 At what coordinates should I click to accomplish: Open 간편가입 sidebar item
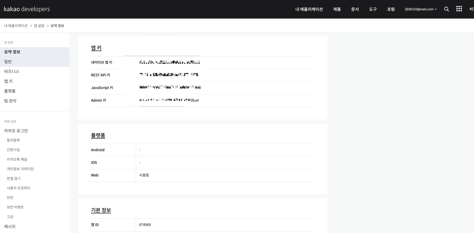pos(13,150)
